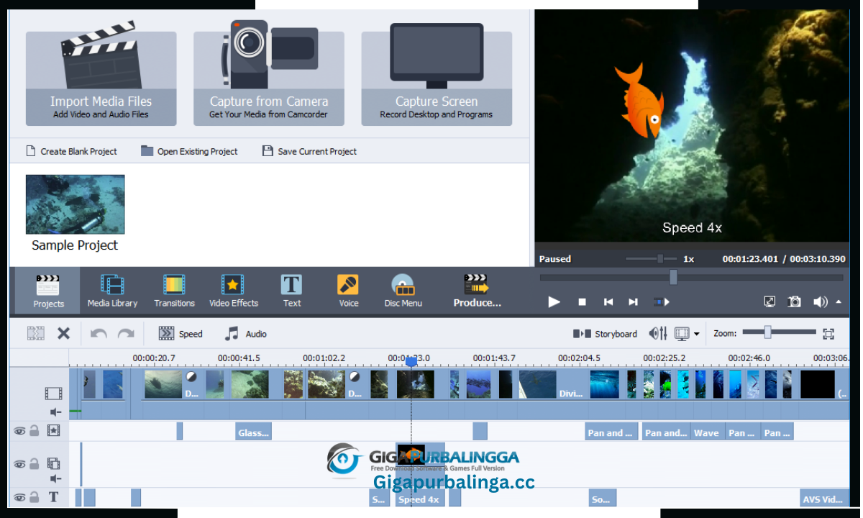863x518 pixels.
Task: Delete the selected item with X icon
Action: [64, 334]
